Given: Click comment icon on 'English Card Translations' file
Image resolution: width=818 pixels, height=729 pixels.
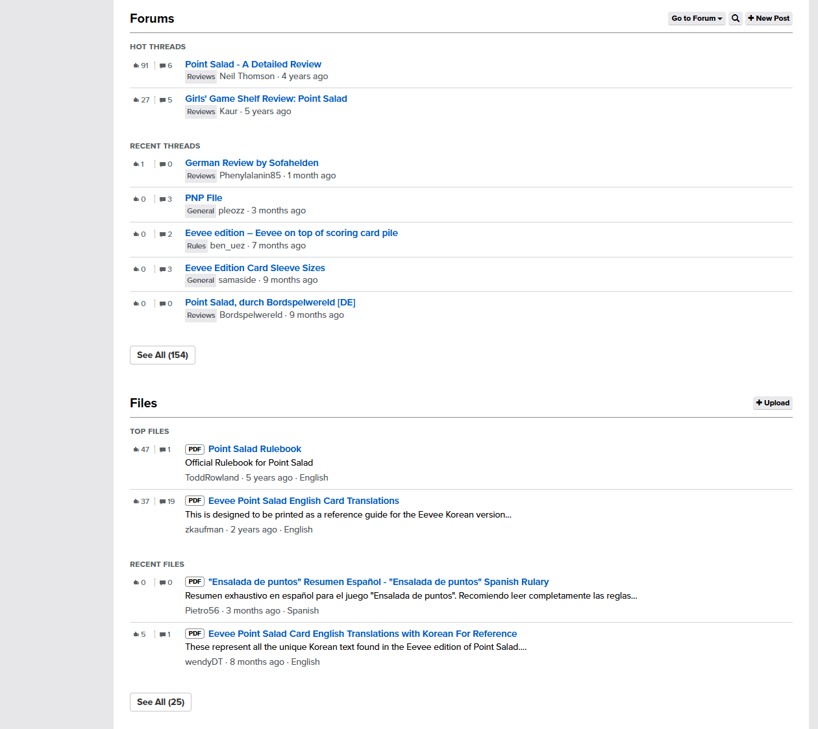Looking at the screenshot, I should click(x=162, y=501).
